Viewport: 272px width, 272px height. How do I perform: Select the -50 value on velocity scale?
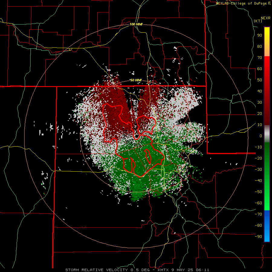(258, 192)
